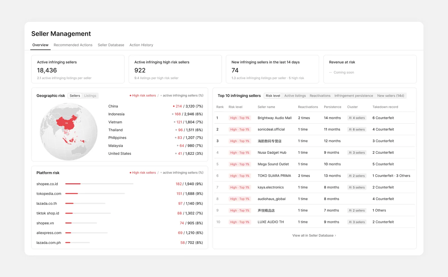Click shopee.co.id risk bar
Viewport: 448px width, 277px height.
coord(99,184)
